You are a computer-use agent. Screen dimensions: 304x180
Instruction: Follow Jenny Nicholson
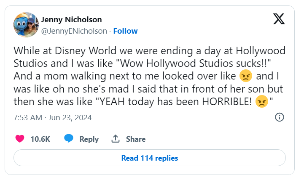coord(125,31)
